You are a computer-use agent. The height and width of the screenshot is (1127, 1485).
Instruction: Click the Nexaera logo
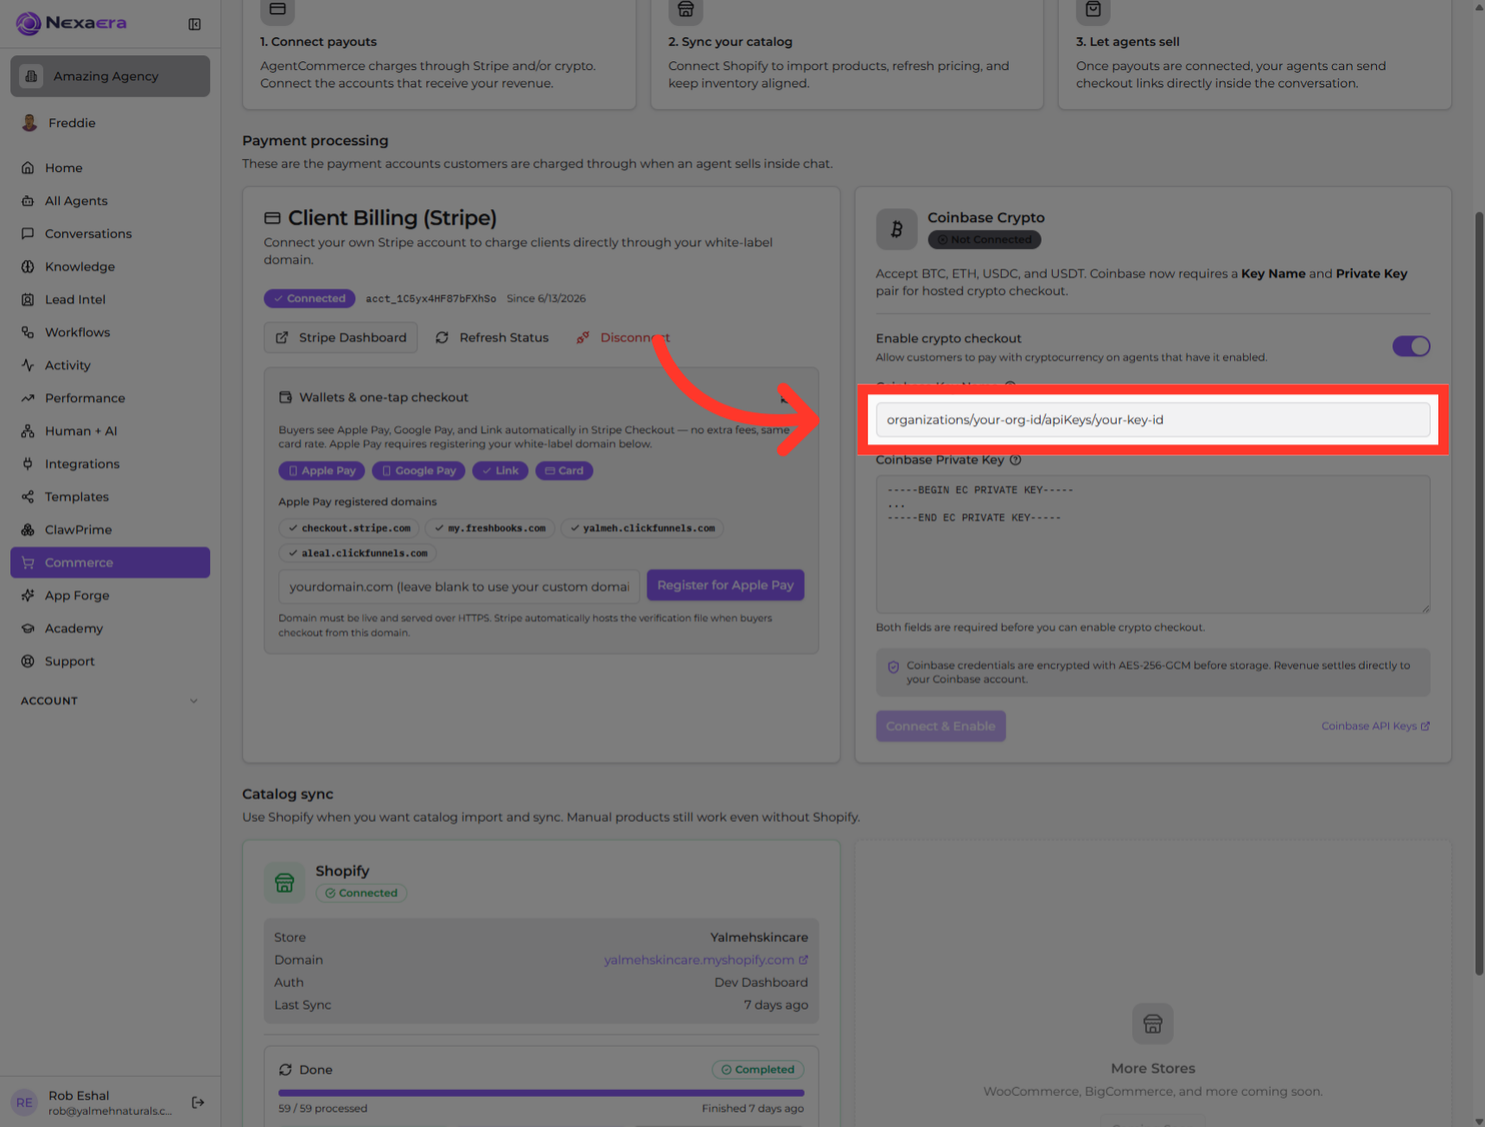(72, 23)
